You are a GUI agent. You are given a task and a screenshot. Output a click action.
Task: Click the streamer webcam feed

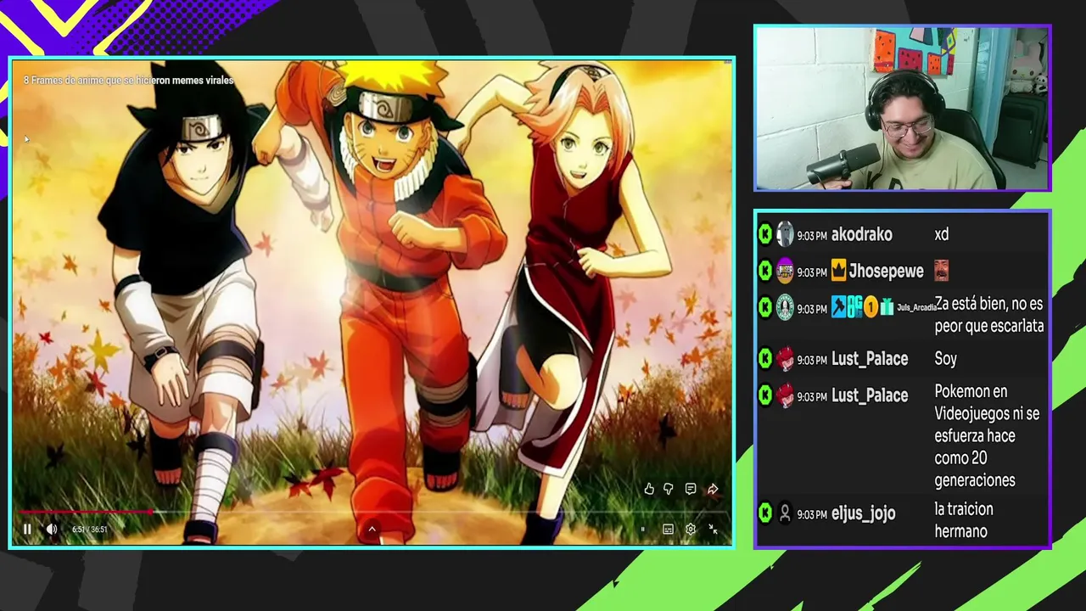903,108
